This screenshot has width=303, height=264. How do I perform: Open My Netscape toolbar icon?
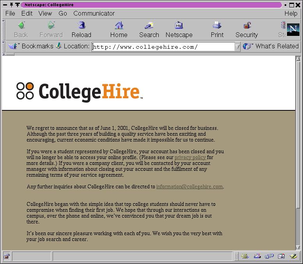[179, 25]
